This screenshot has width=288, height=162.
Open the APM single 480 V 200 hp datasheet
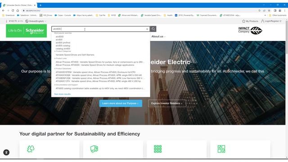pyautogui.click(x=98, y=81)
